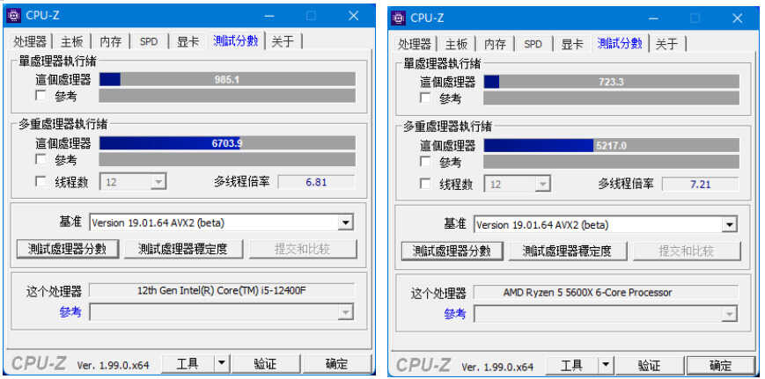Click 确定 button in Ryzen 5600X window
765x379 pixels.
[x=721, y=365]
